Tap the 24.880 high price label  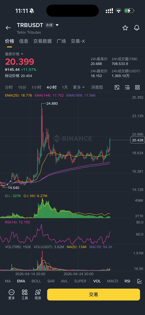pos(52,103)
